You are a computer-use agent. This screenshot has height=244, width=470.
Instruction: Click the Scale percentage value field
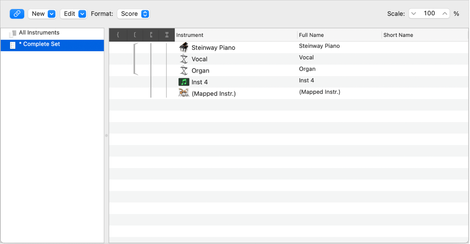(429, 13)
